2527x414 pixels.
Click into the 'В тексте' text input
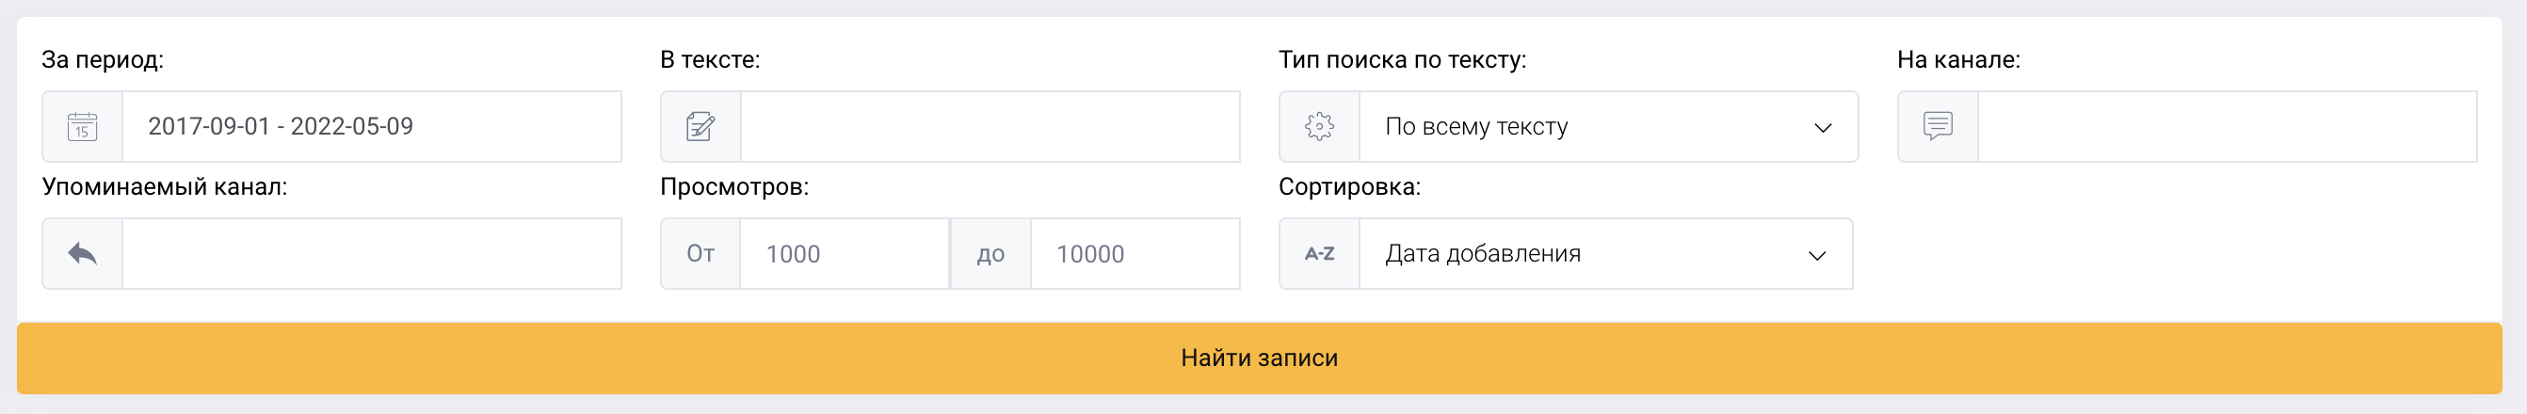tap(989, 127)
